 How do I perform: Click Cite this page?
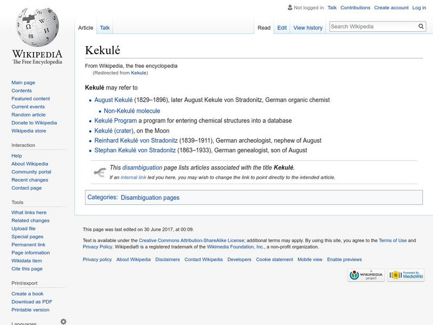tap(27, 269)
